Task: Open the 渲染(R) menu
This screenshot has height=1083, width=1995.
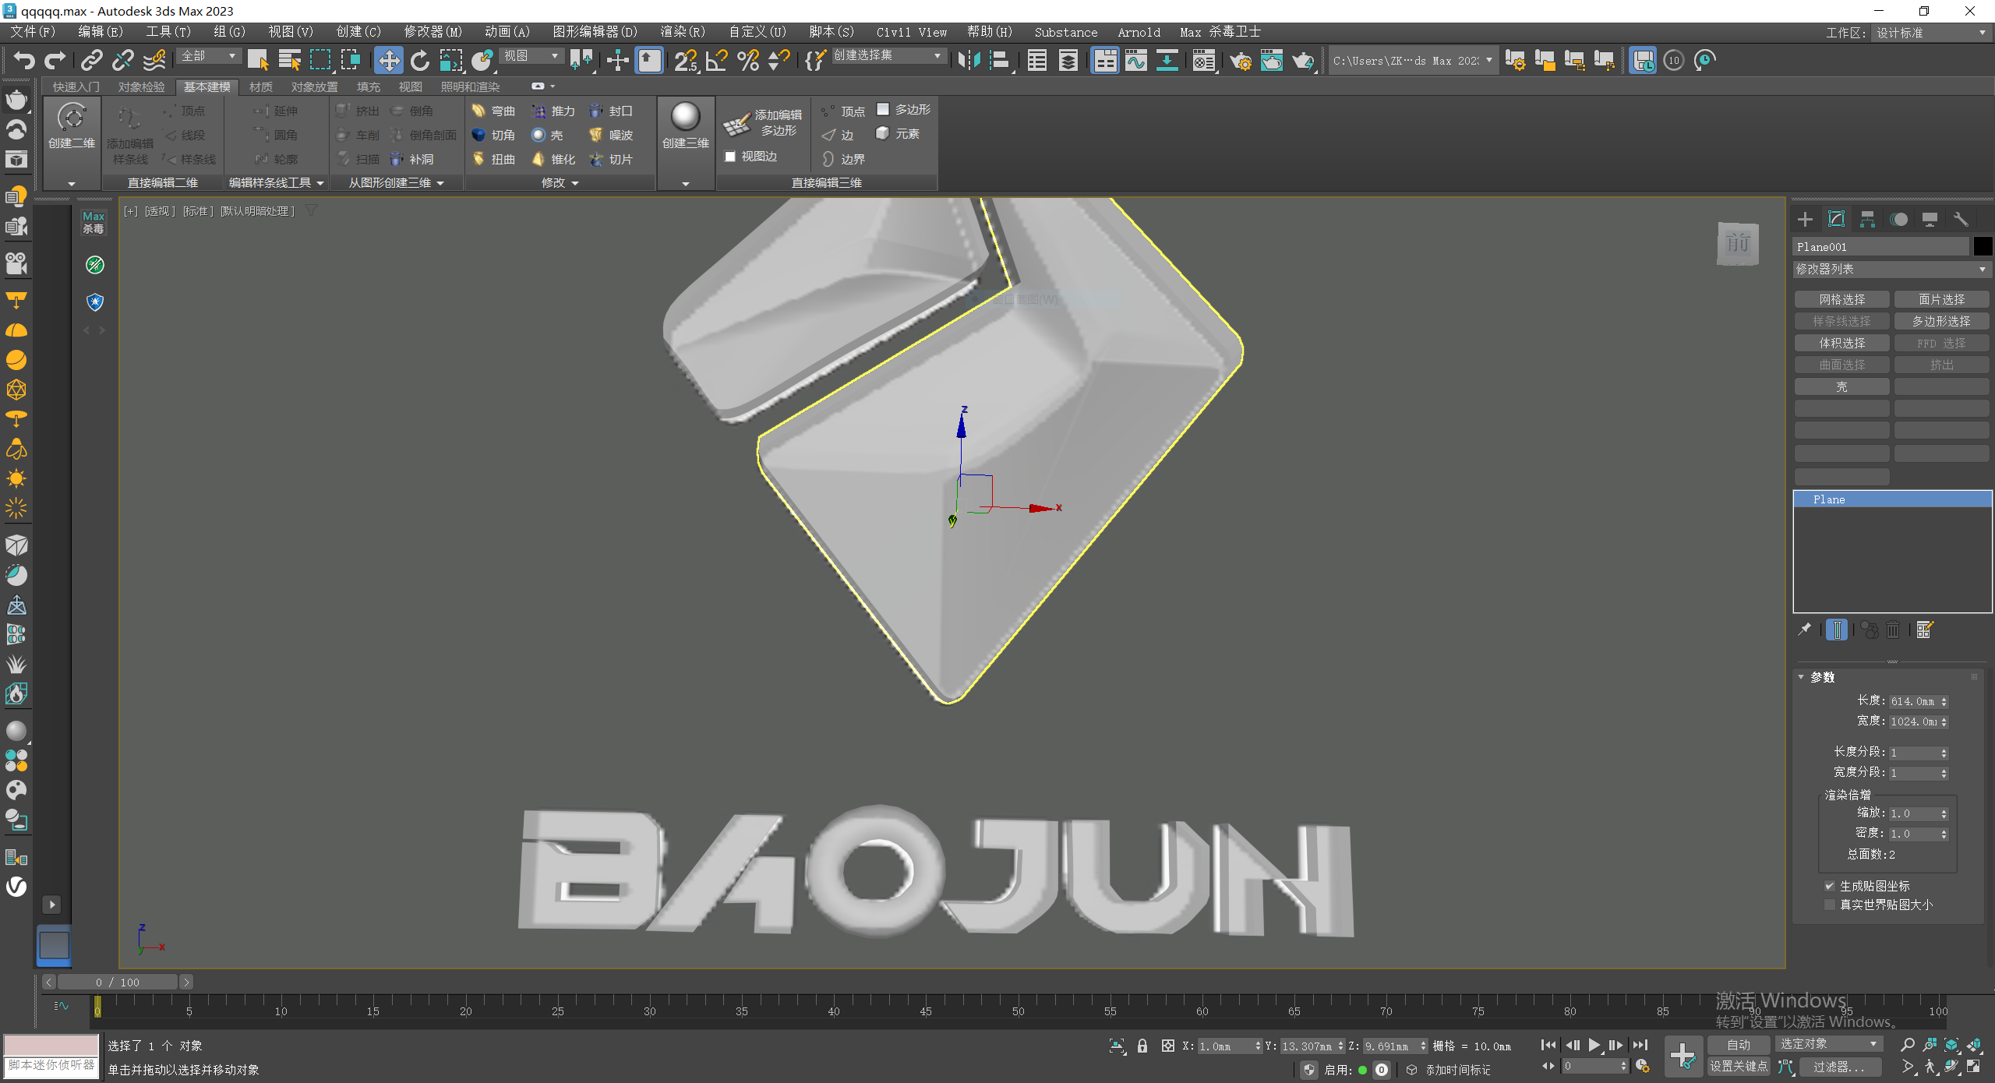Action: (x=682, y=32)
